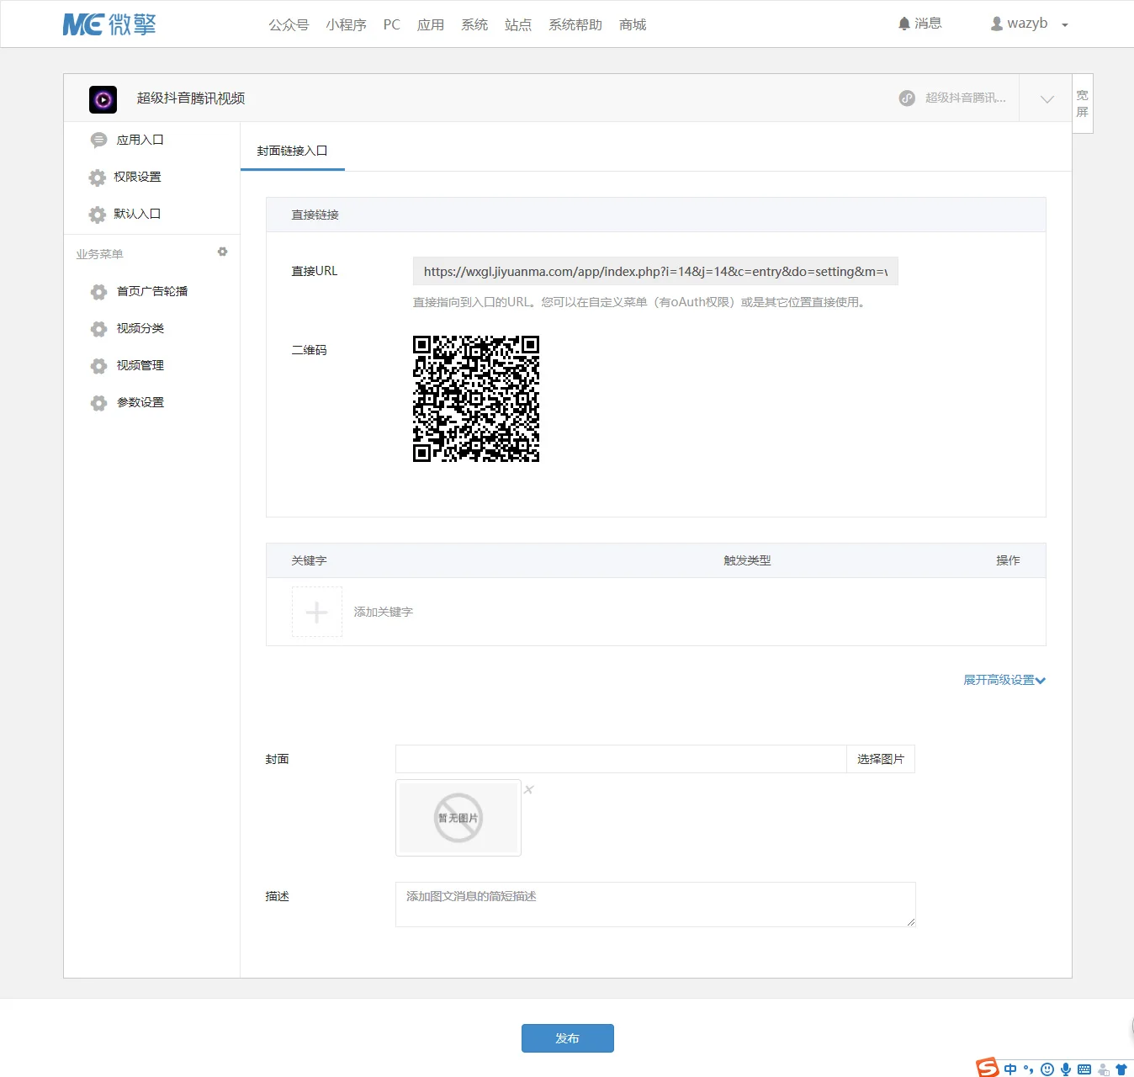Click the plus icon to add keyword

coord(317,612)
